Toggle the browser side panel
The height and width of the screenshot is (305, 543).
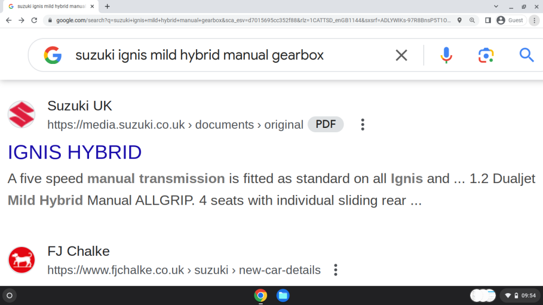488,21
